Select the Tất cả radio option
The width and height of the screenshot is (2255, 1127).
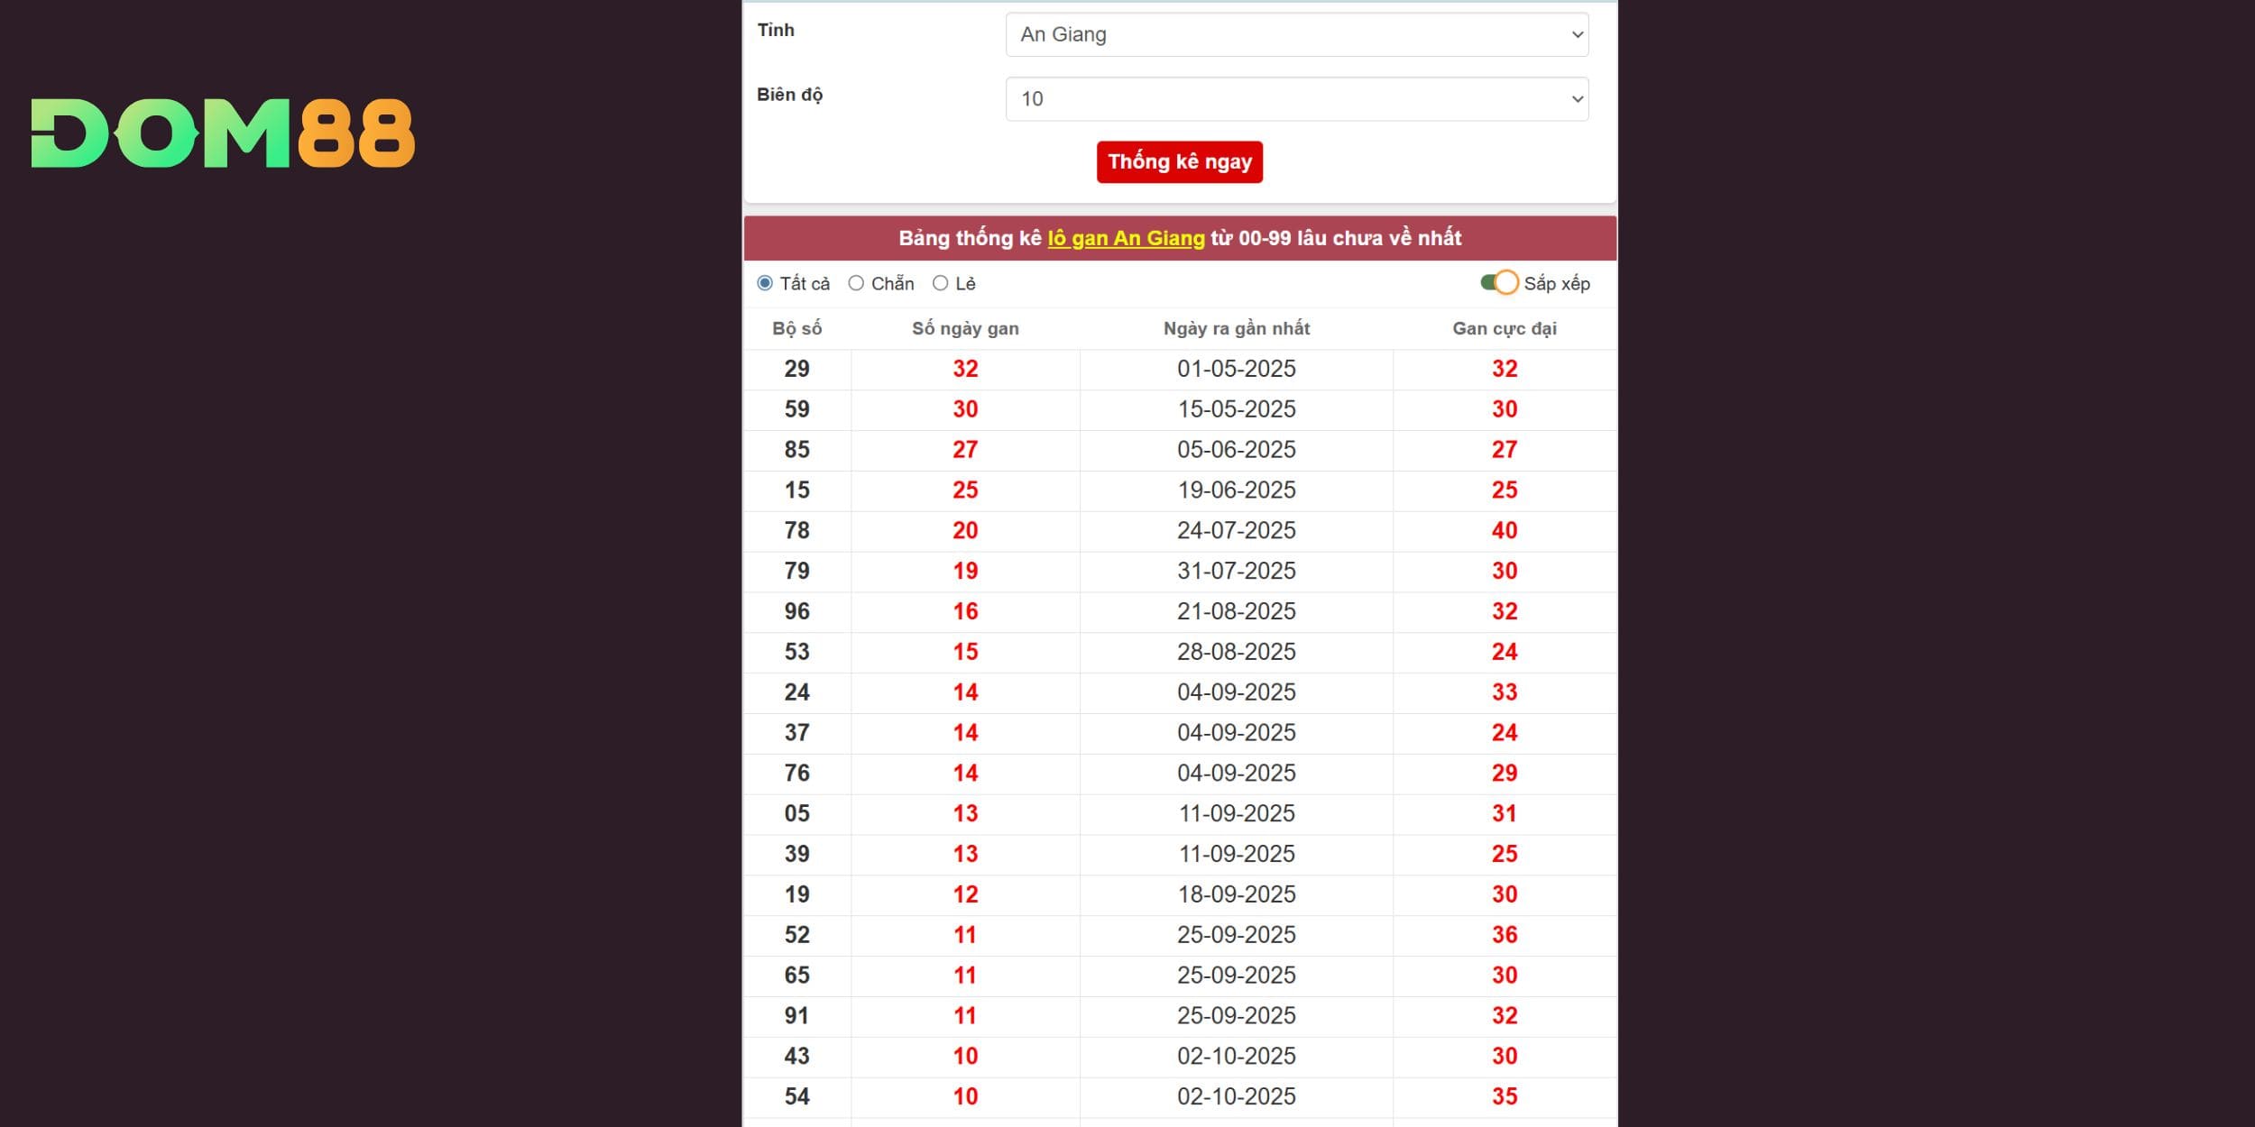765,283
